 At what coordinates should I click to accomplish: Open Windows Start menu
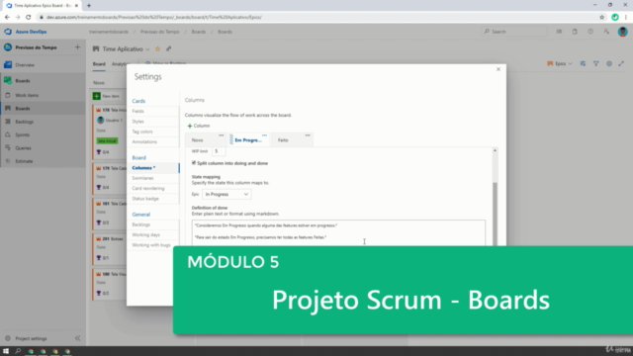coord(6,351)
